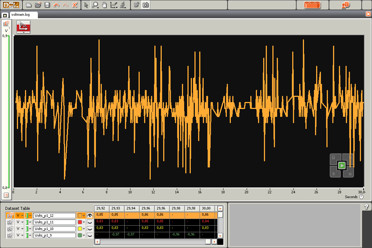Create a new experiment file
The height and width of the screenshot is (248, 372).
tap(29, 5)
